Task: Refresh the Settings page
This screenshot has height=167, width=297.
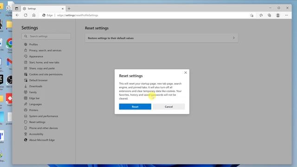Action: click(x=26, y=15)
